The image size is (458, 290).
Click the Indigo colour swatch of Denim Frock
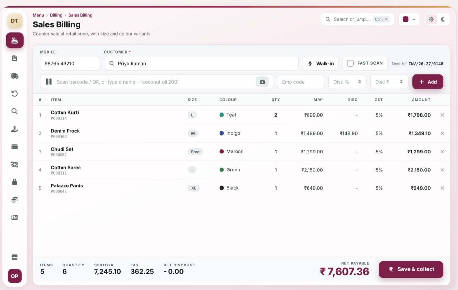[221, 133]
